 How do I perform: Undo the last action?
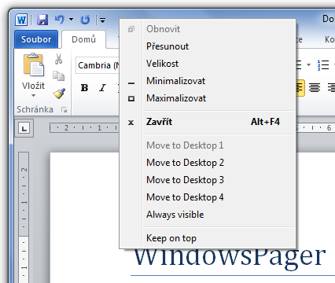pos(60,20)
